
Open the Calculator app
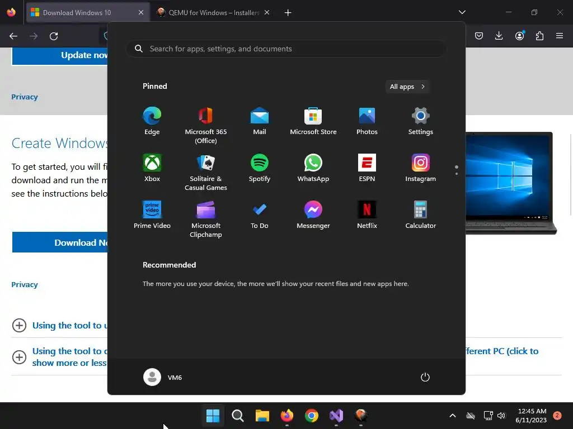[421, 215]
